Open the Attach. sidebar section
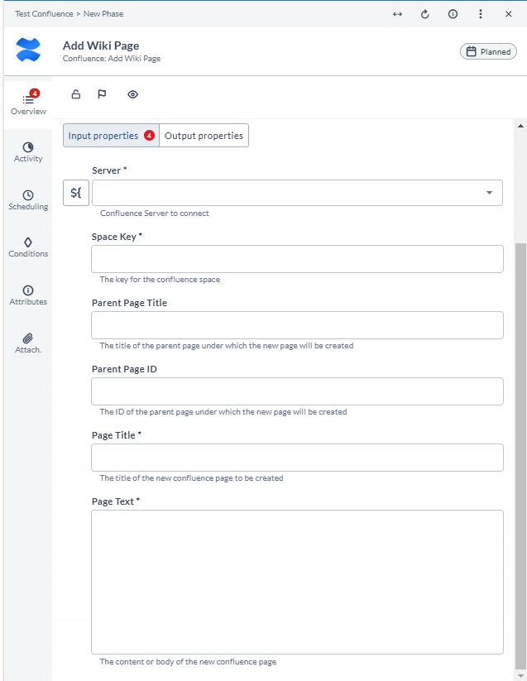 (x=28, y=343)
